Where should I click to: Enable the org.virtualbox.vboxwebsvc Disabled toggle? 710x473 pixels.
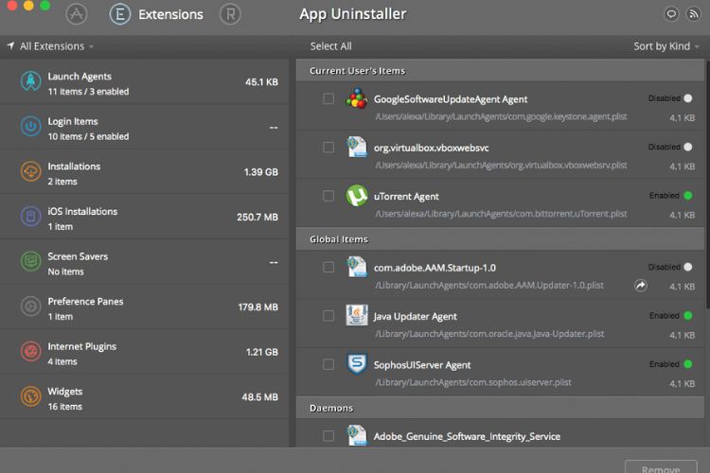click(x=688, y=147)
